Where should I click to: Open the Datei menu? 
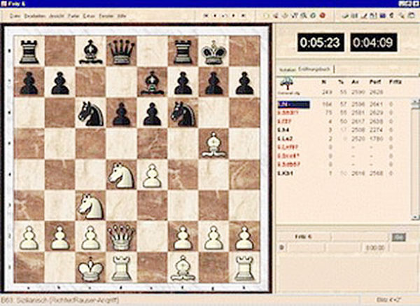(x=15, y=14)
